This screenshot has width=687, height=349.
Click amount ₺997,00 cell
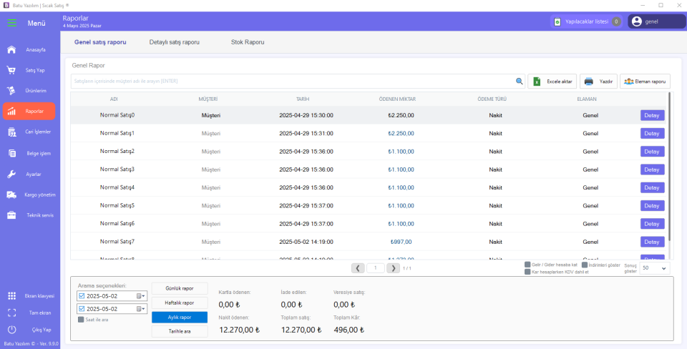[401, 242]
